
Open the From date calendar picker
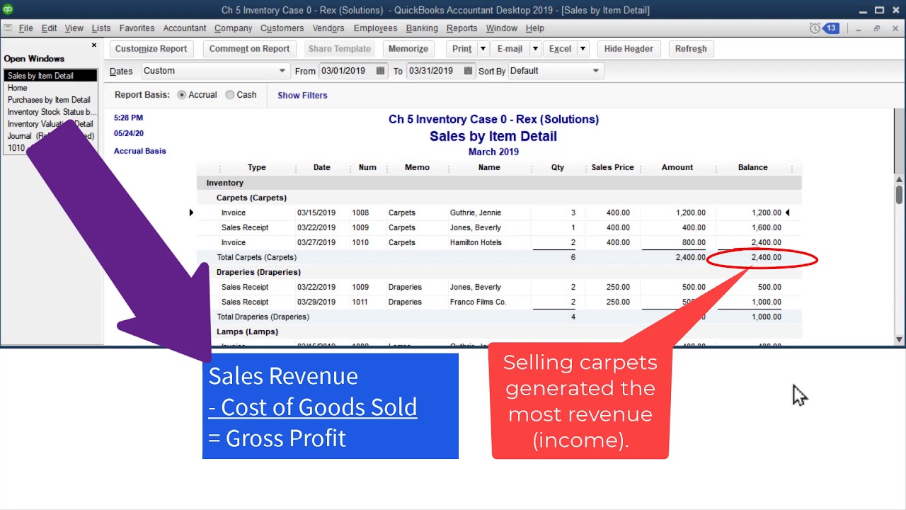[381, 71]
